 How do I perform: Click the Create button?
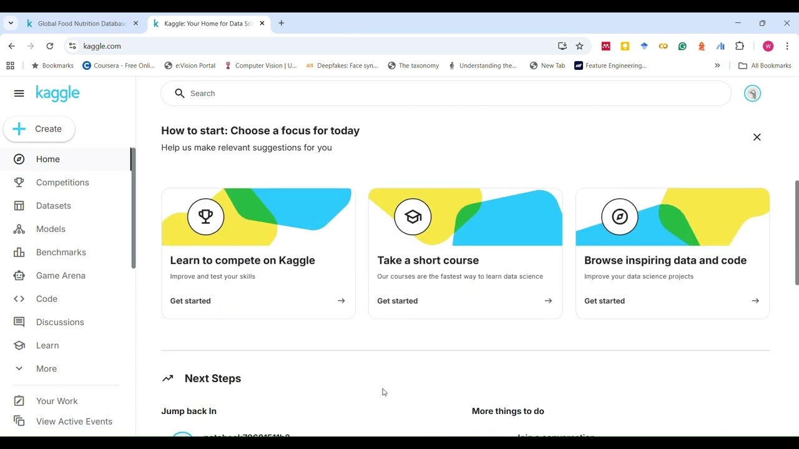[x=39, y=129]
